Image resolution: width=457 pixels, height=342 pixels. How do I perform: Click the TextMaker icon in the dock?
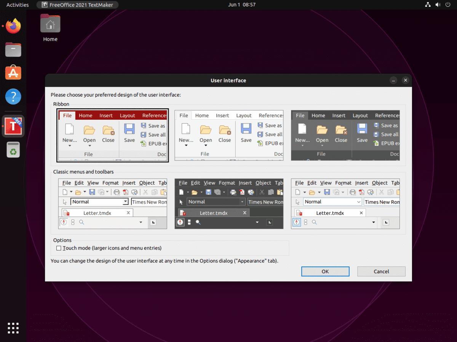[x=13, y=126]
